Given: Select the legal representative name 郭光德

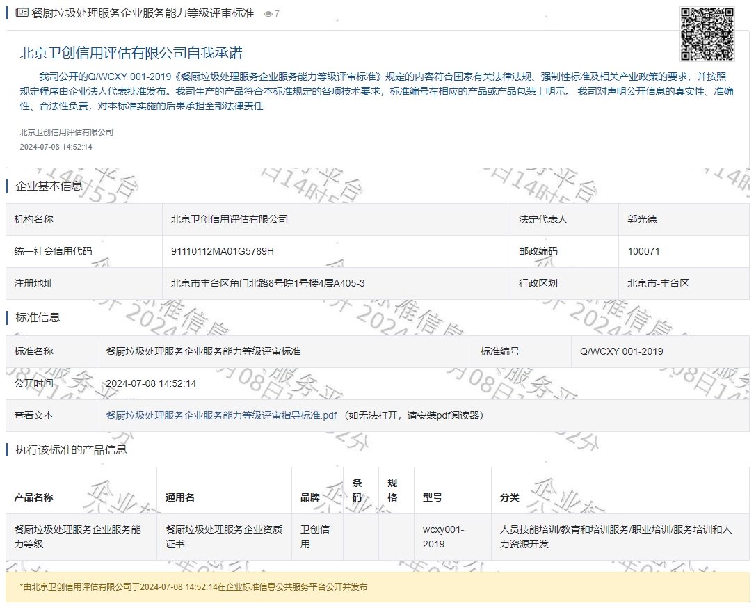Looking at the screenshot, I should pyautogui.click(x=642, y=219).
